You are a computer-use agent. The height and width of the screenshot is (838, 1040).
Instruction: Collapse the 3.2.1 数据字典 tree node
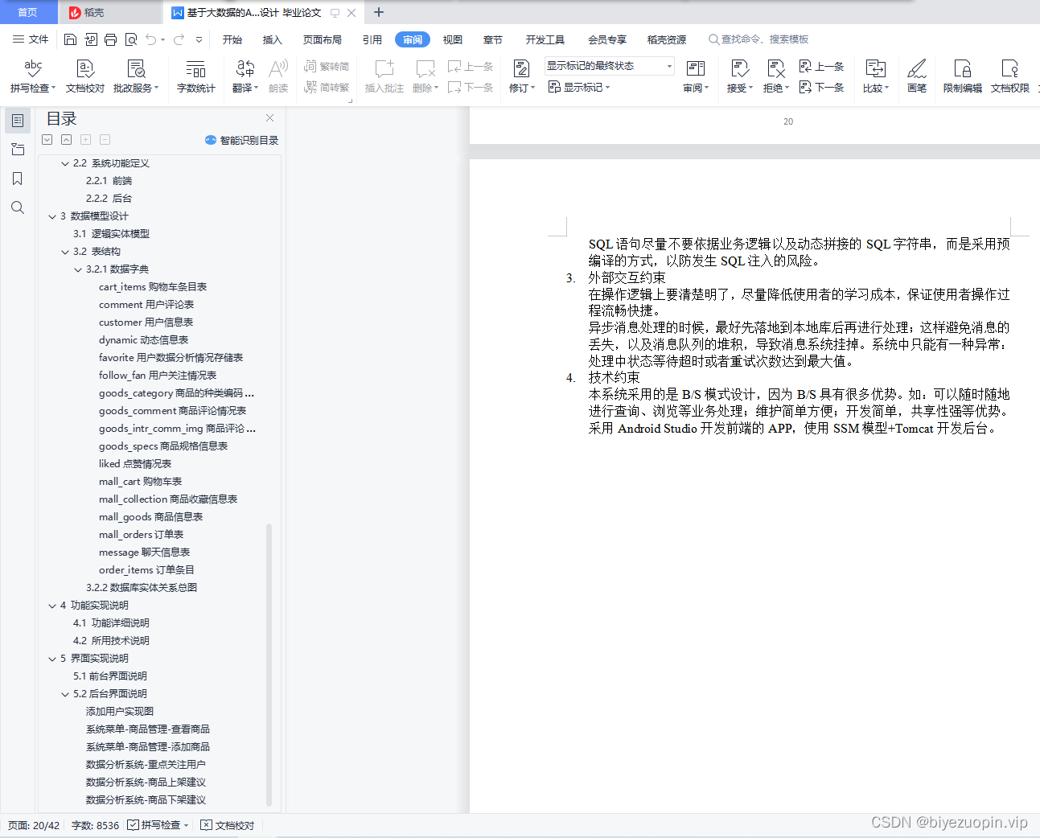(78, 269)
